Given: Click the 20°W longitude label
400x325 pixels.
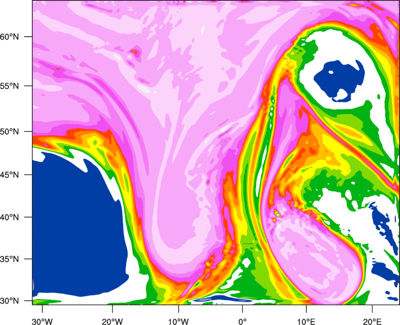Looking at the screenshot, I should click(112, 321).
